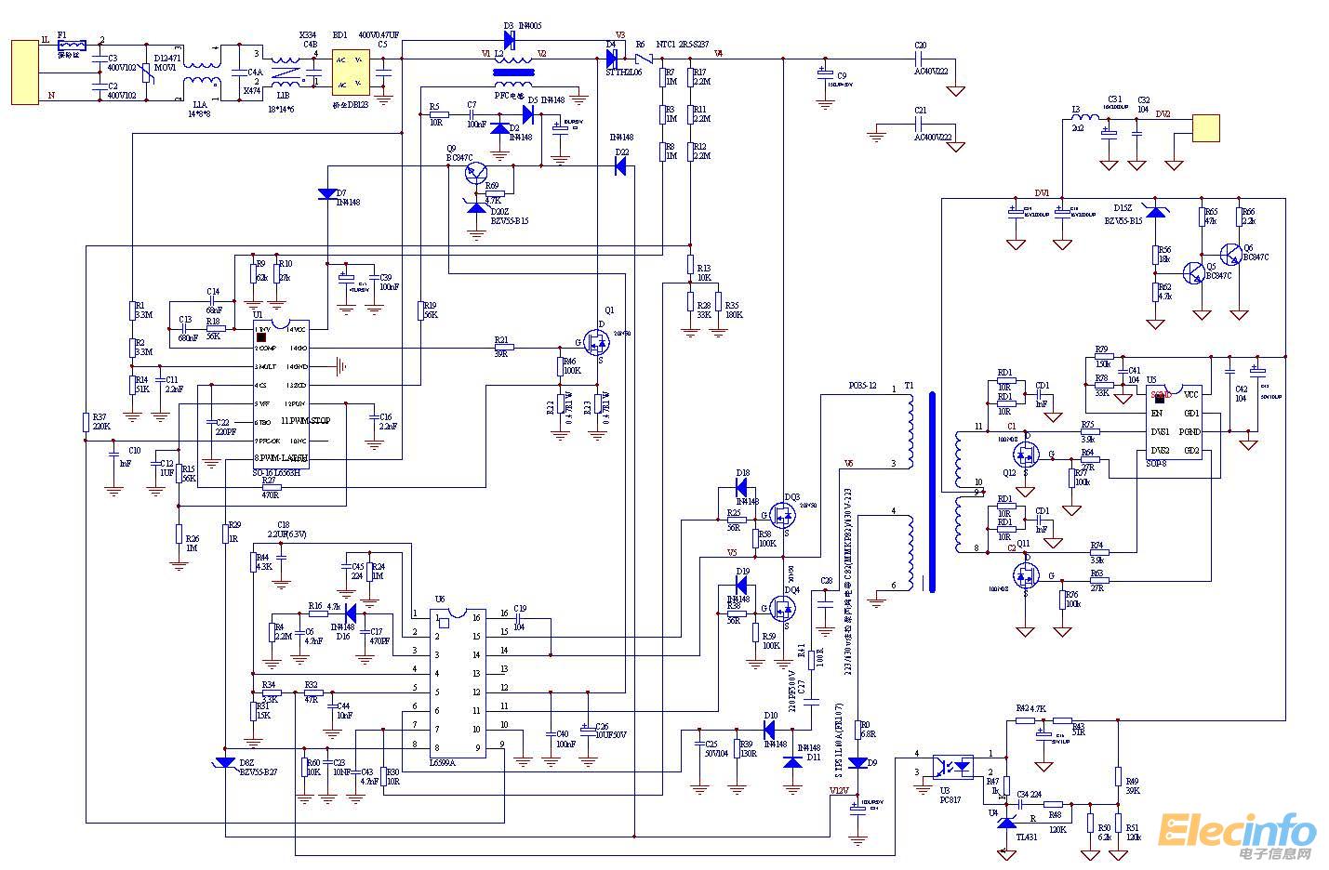Select the Q12 synchronous rectifier MOSFET
Screen dimensions: 1329x870
click(1025, 455)
